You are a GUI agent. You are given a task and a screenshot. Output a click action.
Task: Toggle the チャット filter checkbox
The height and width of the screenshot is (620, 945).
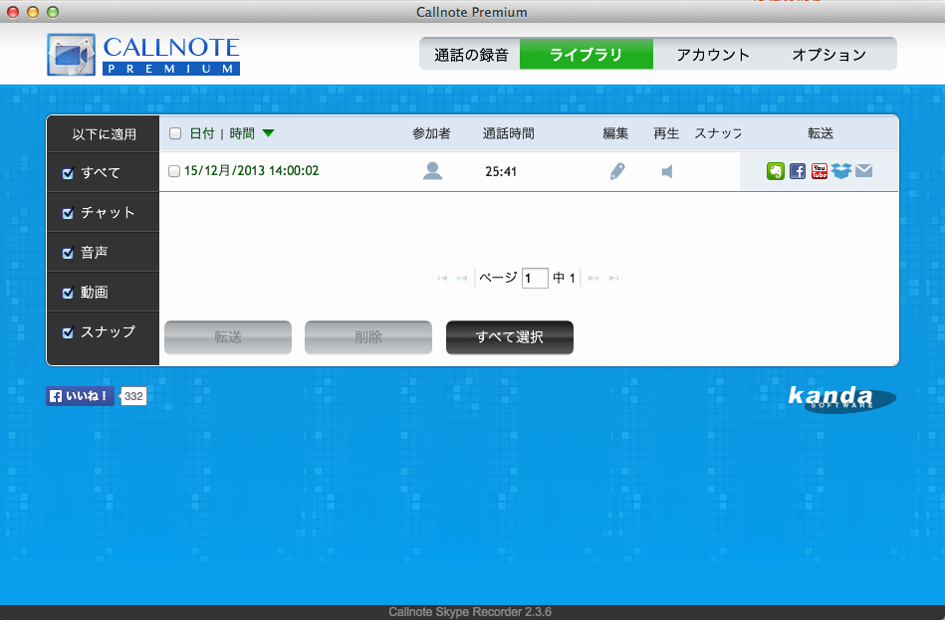tap(68, 213)
